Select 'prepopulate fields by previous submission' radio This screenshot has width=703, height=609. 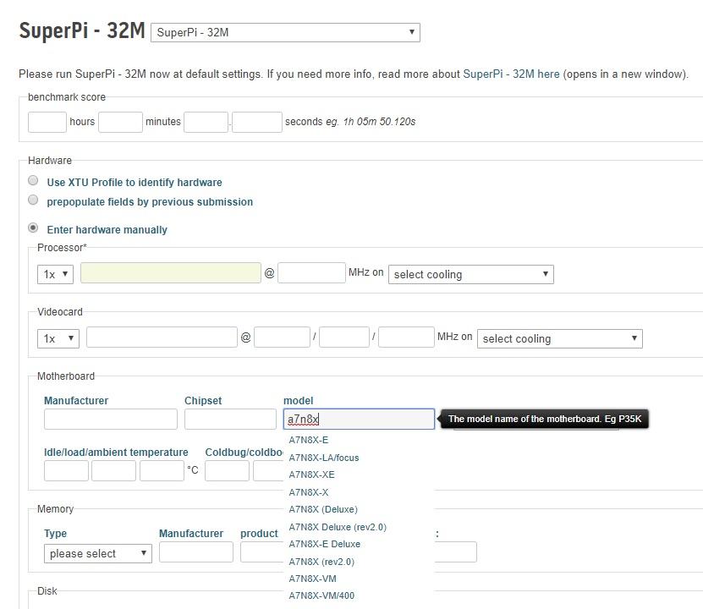coord(33,200)
